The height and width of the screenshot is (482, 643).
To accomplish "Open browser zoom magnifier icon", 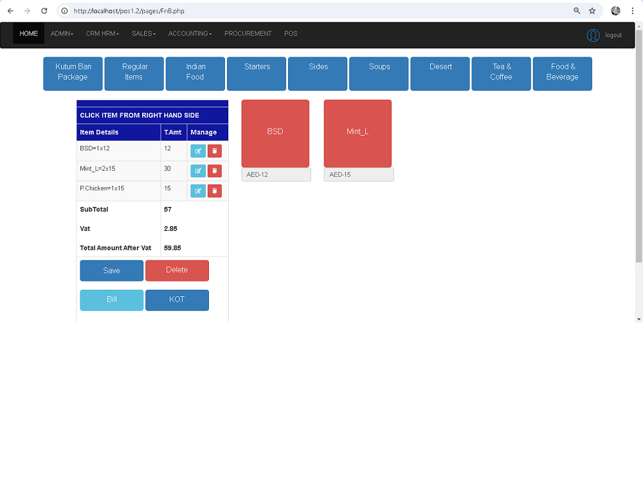I will [x=577, y=11].
